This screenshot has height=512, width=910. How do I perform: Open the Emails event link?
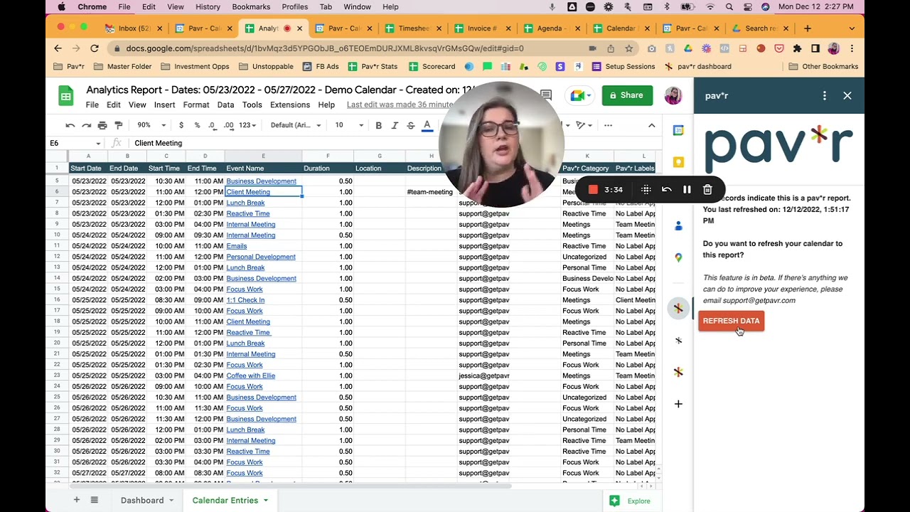[x=237, y=246]
